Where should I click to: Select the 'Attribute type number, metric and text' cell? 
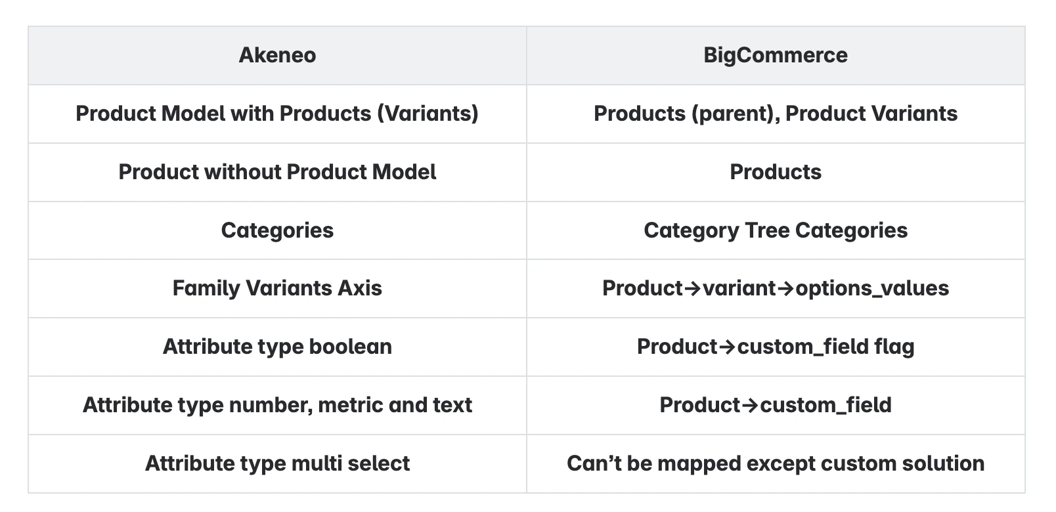[277, 405]
